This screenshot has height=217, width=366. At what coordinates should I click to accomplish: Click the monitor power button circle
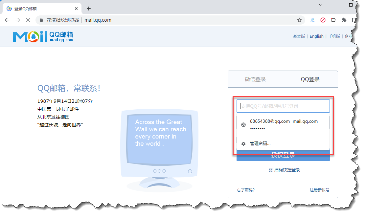coord(190,171)
